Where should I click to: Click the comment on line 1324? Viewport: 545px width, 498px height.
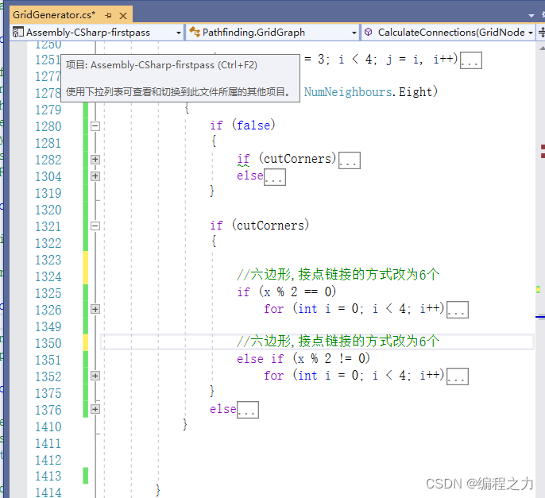338,275
